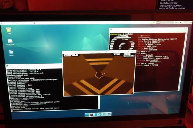
Task: Click the TRIANGLE level label in the game
Action: click(71, 55)
